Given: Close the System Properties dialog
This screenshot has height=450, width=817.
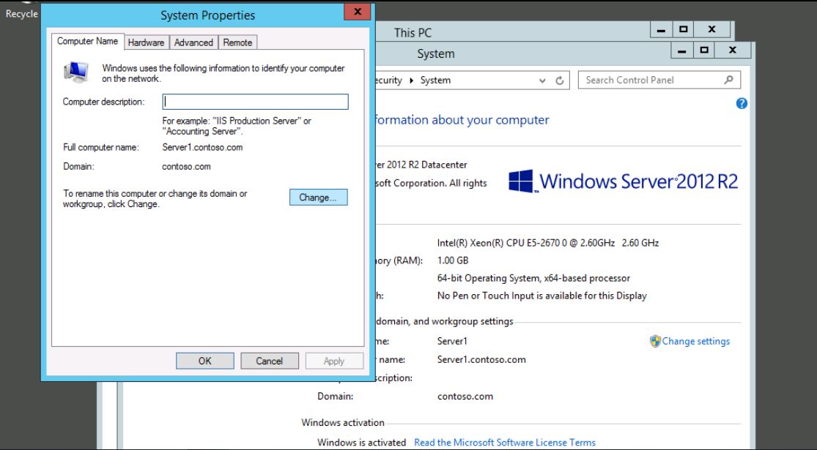Looking at the screenshot, I should (x=357, y=12).
